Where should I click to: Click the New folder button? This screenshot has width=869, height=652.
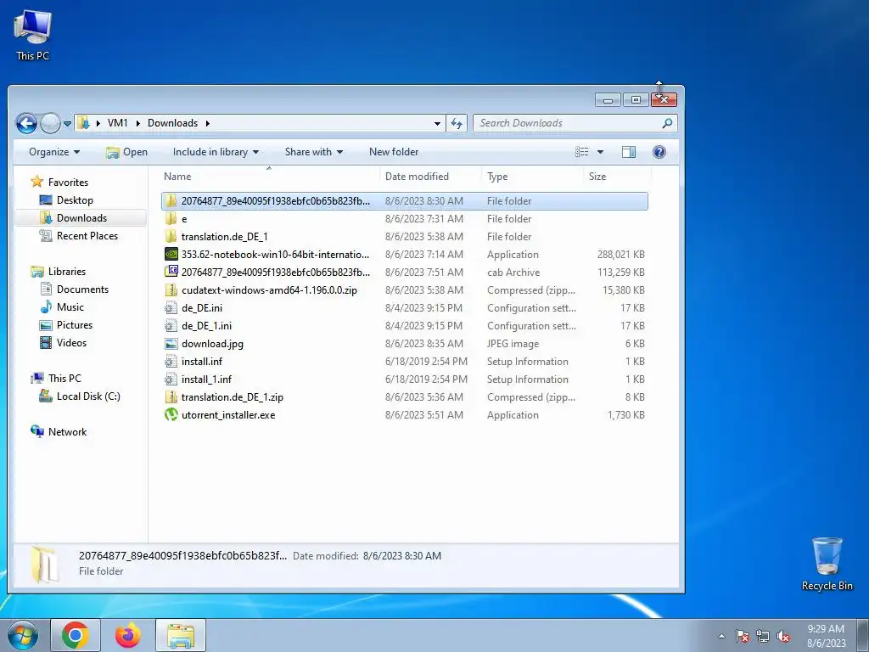coord(394,152)
